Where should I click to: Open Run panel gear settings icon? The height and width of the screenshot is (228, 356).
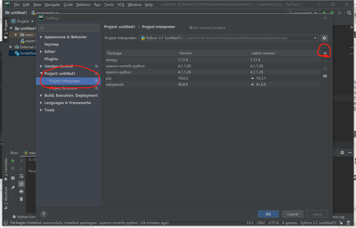342,153
